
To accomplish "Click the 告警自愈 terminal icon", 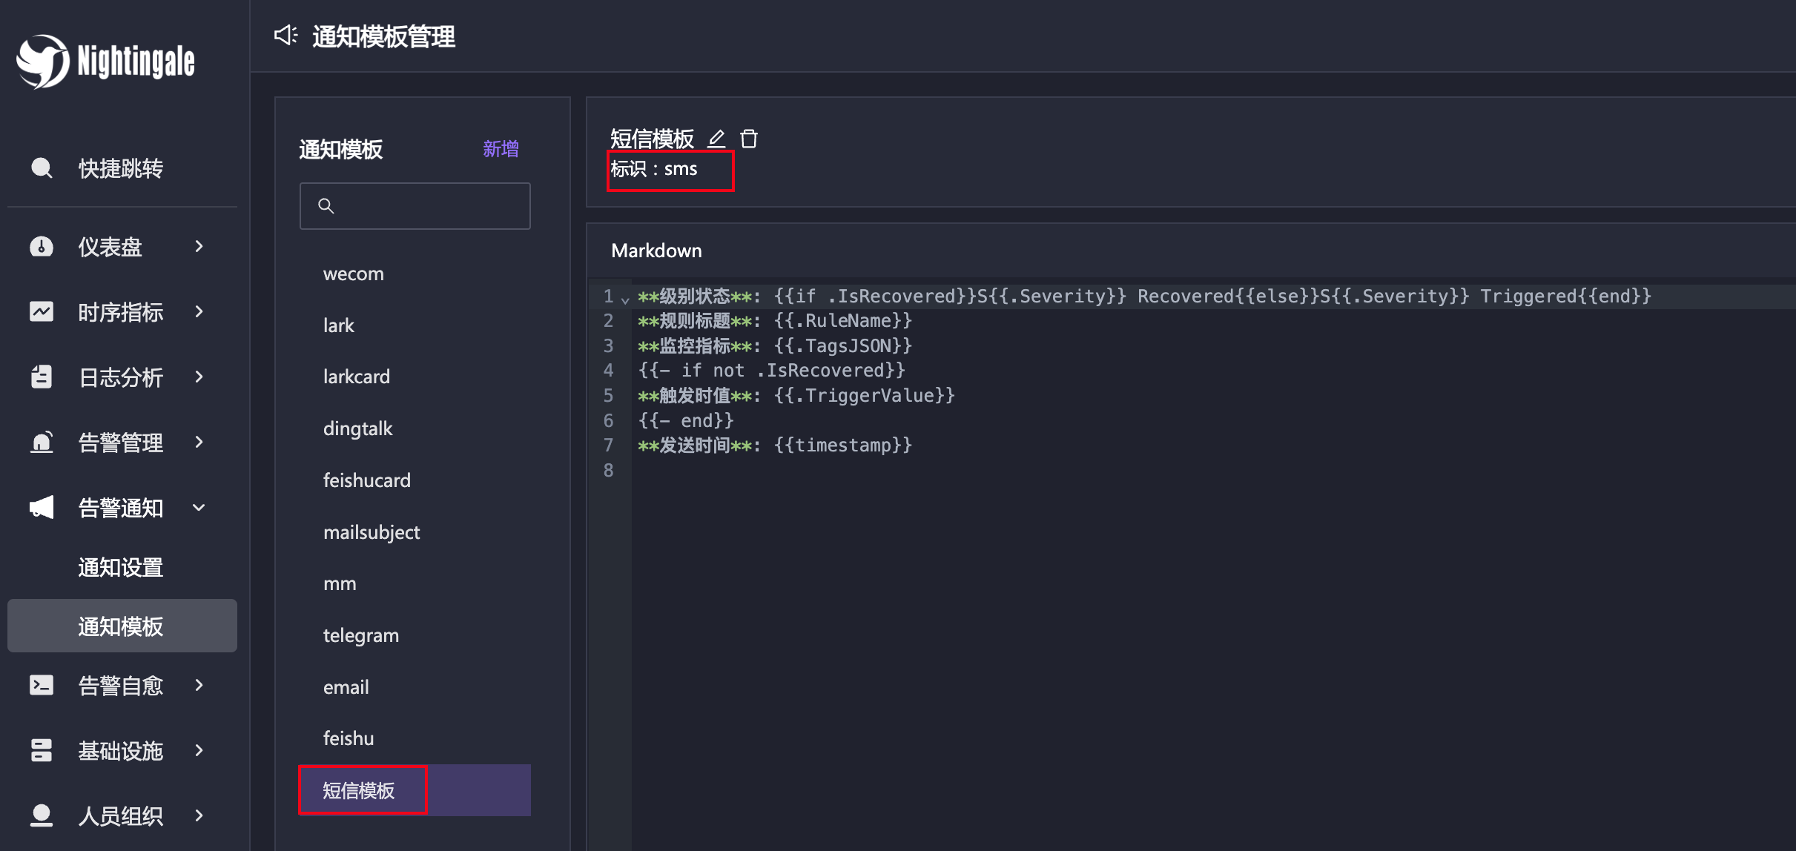I will tap(42, 685).
